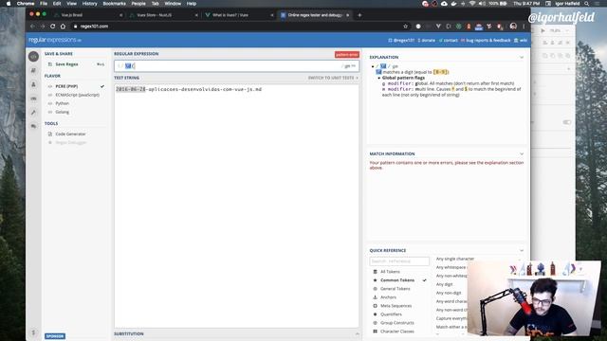
Task: Open the Wi-Fi status menu
Action: coord(472,4)
